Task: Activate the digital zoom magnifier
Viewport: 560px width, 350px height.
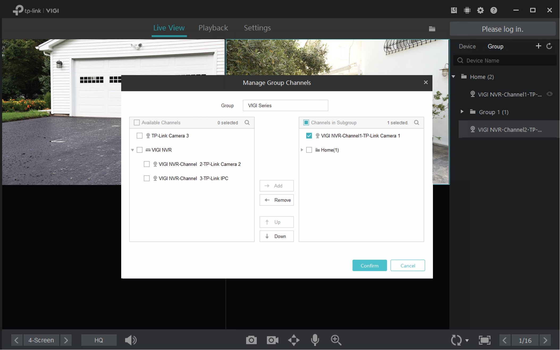Action: 336,340
